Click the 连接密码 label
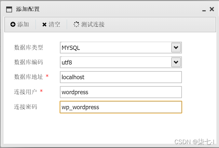219x148 pixels. pos(25,107)
